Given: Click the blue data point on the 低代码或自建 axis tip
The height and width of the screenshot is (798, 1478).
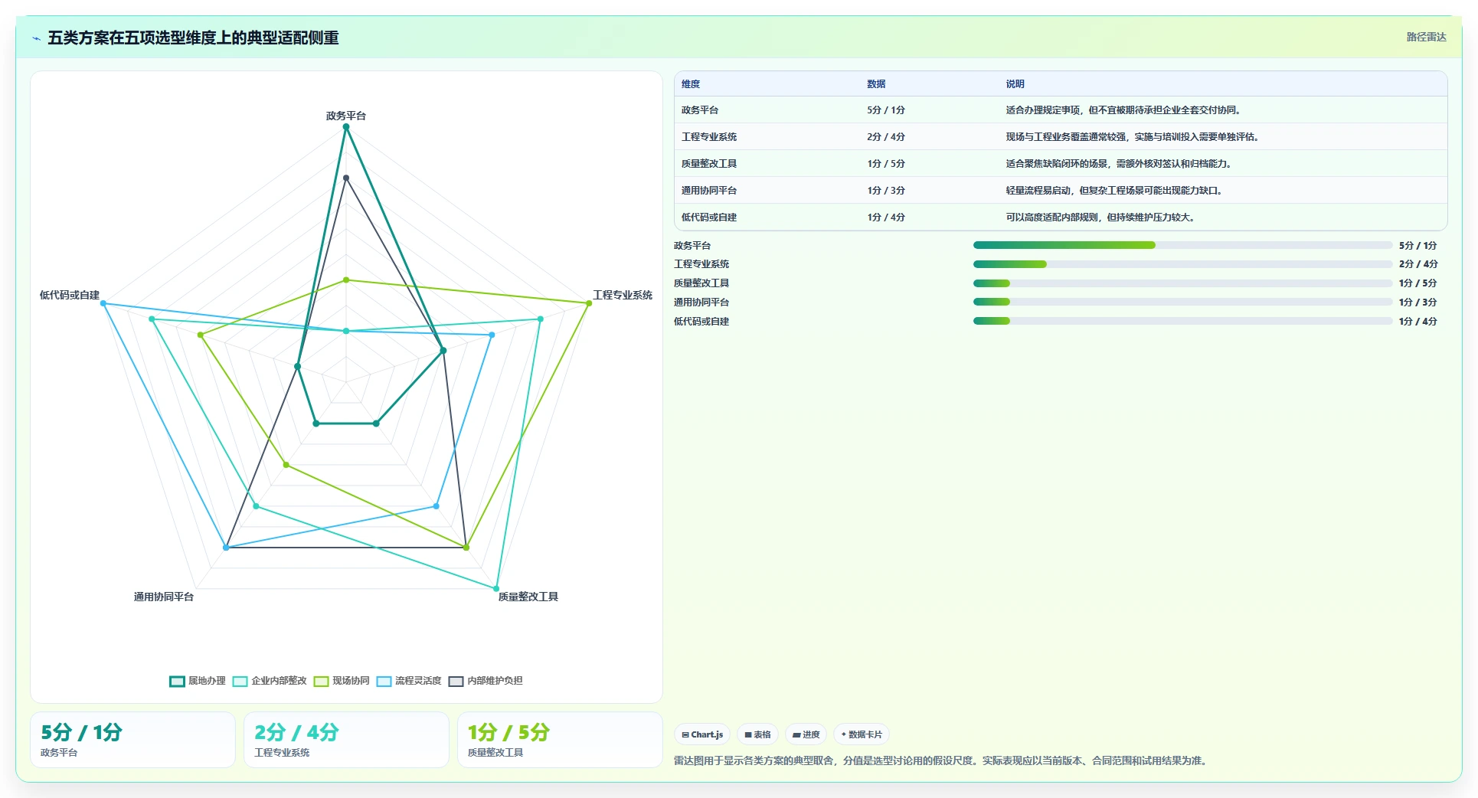Looking at the screenshot, I should pos(103,303).
